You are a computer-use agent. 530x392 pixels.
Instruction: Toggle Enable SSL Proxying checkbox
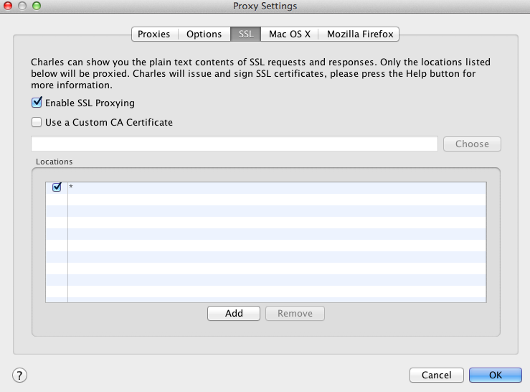coord(37,102)
